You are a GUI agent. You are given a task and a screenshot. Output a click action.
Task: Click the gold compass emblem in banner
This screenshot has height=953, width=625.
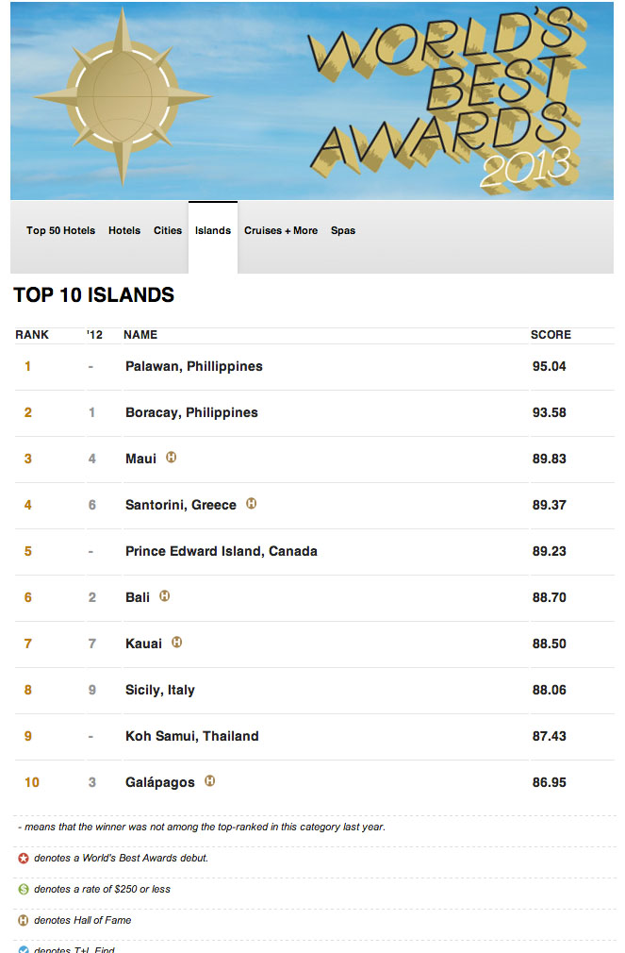123,96
